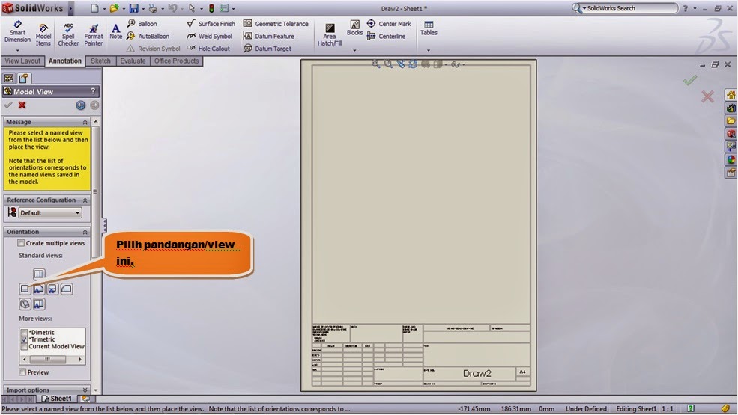
Task: Click the Area Hatch/Fill tool
Action: pyautogui.click(x=329, y=34)
